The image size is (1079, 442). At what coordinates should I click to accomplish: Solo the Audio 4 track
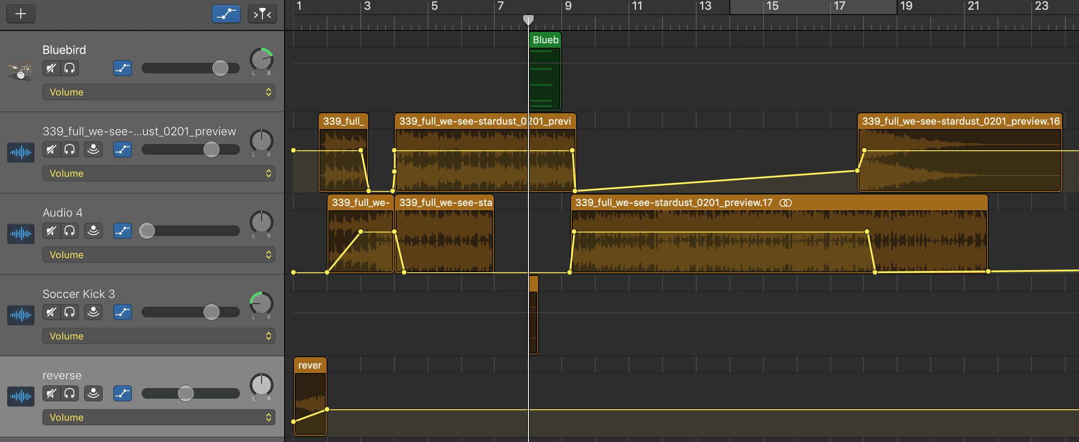tap(69, 231)
